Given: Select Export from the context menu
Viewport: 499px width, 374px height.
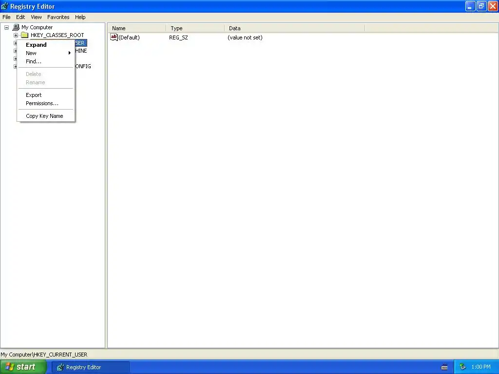Looking at the screenshot, I should pyautogui.click(x=46, y=95).
